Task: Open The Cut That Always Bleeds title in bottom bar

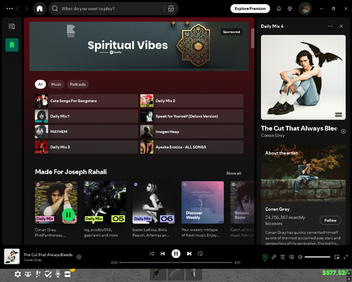Action: tap(48, 255)
